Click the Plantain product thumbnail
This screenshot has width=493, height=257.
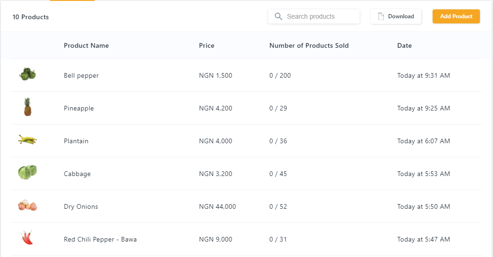click(28, 140)
